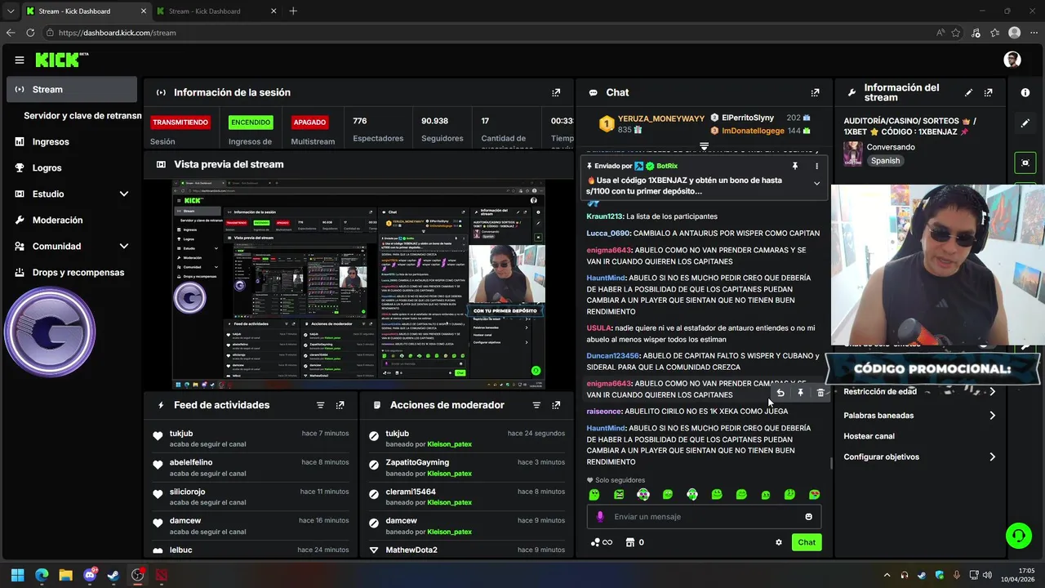
Task: Open Steam from the taskbar
Action: (113, 575)
